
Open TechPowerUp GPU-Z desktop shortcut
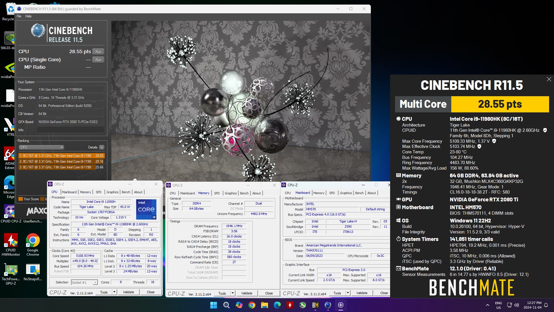11,274
